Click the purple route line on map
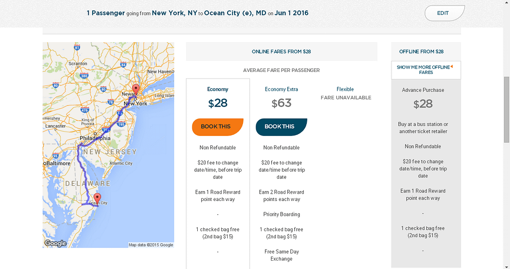The image size is (510, 269). [x=78, y=169]
